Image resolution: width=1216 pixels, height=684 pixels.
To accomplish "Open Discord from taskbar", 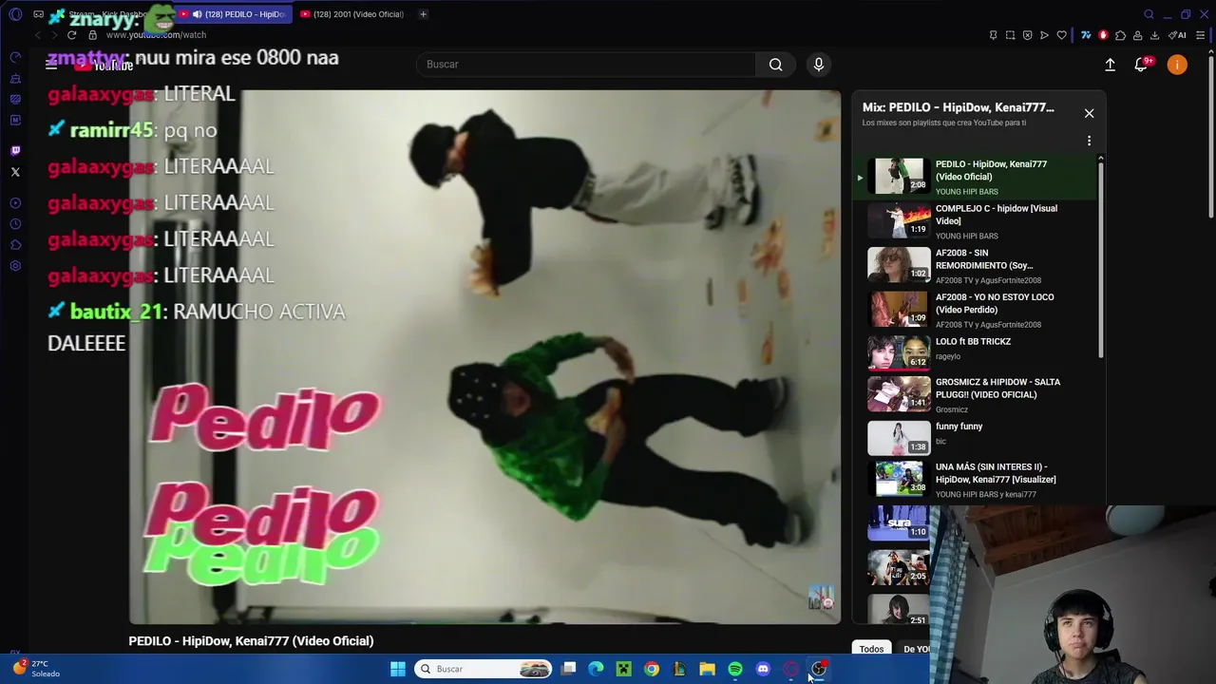I will pyautogui.click(x=763, y=669).
